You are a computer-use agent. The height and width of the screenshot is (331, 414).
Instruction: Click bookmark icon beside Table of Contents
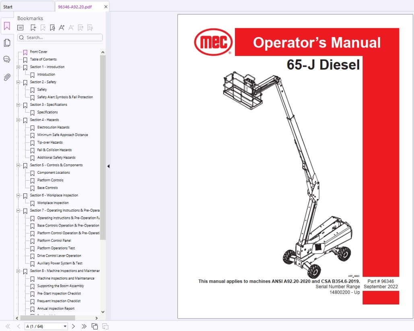25,60
